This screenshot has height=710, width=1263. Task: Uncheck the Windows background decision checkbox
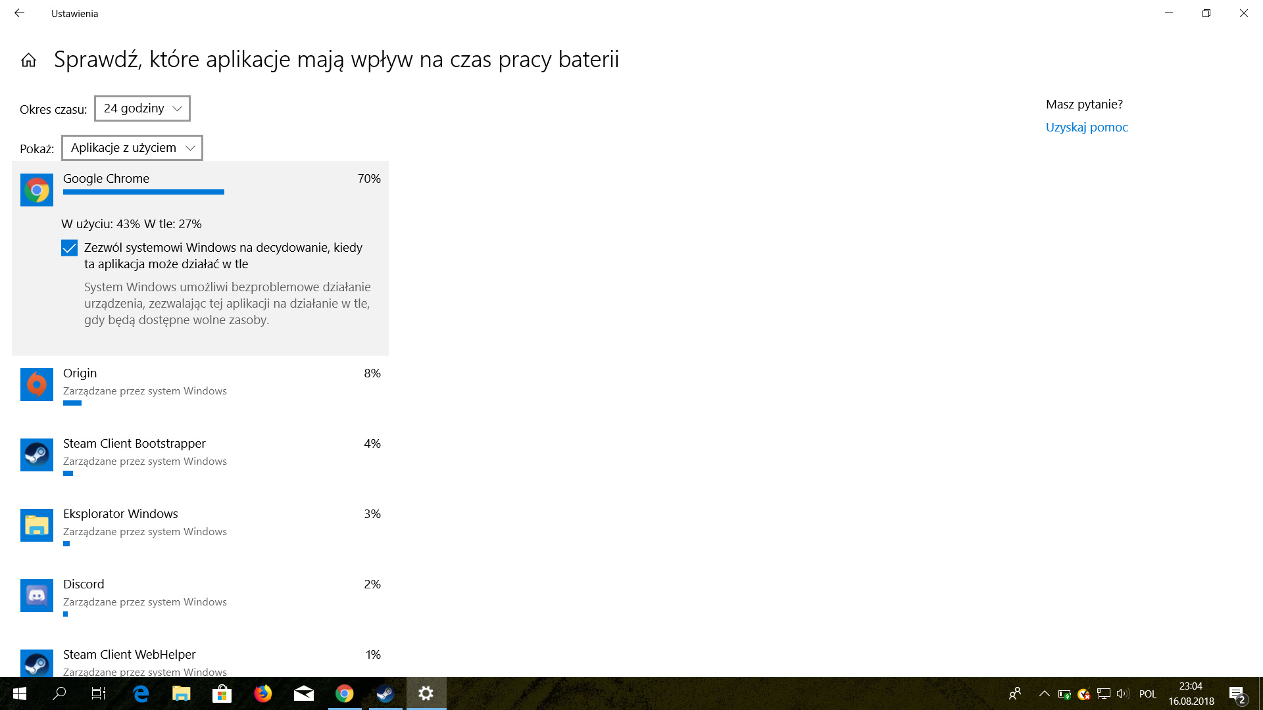tap(69, 248)
